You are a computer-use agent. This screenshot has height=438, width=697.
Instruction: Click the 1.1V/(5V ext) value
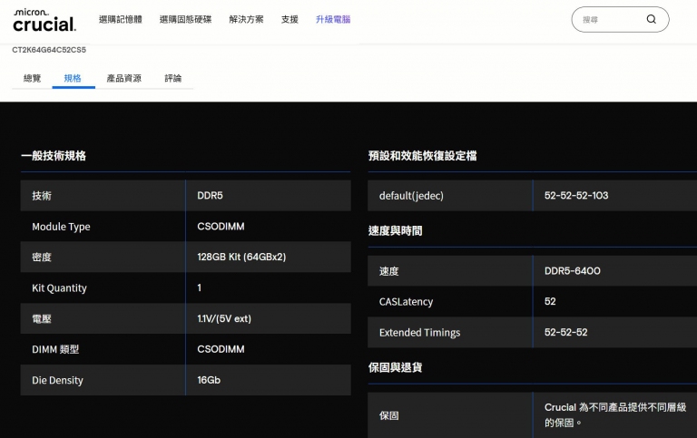point(224,319)
